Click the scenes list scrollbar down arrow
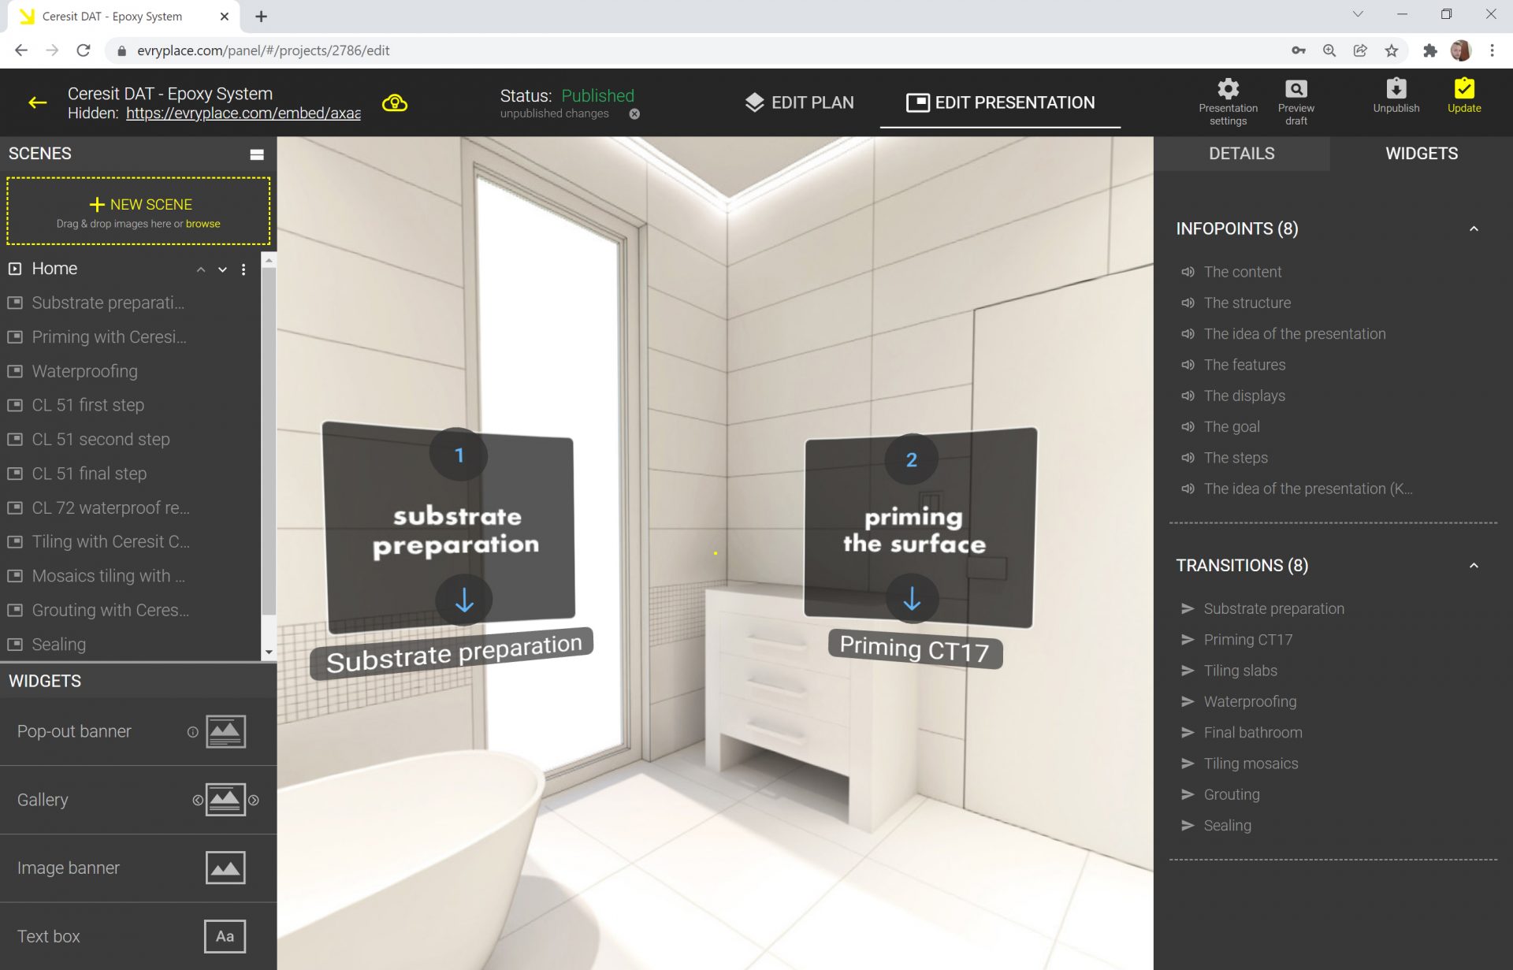 [269, 652]
